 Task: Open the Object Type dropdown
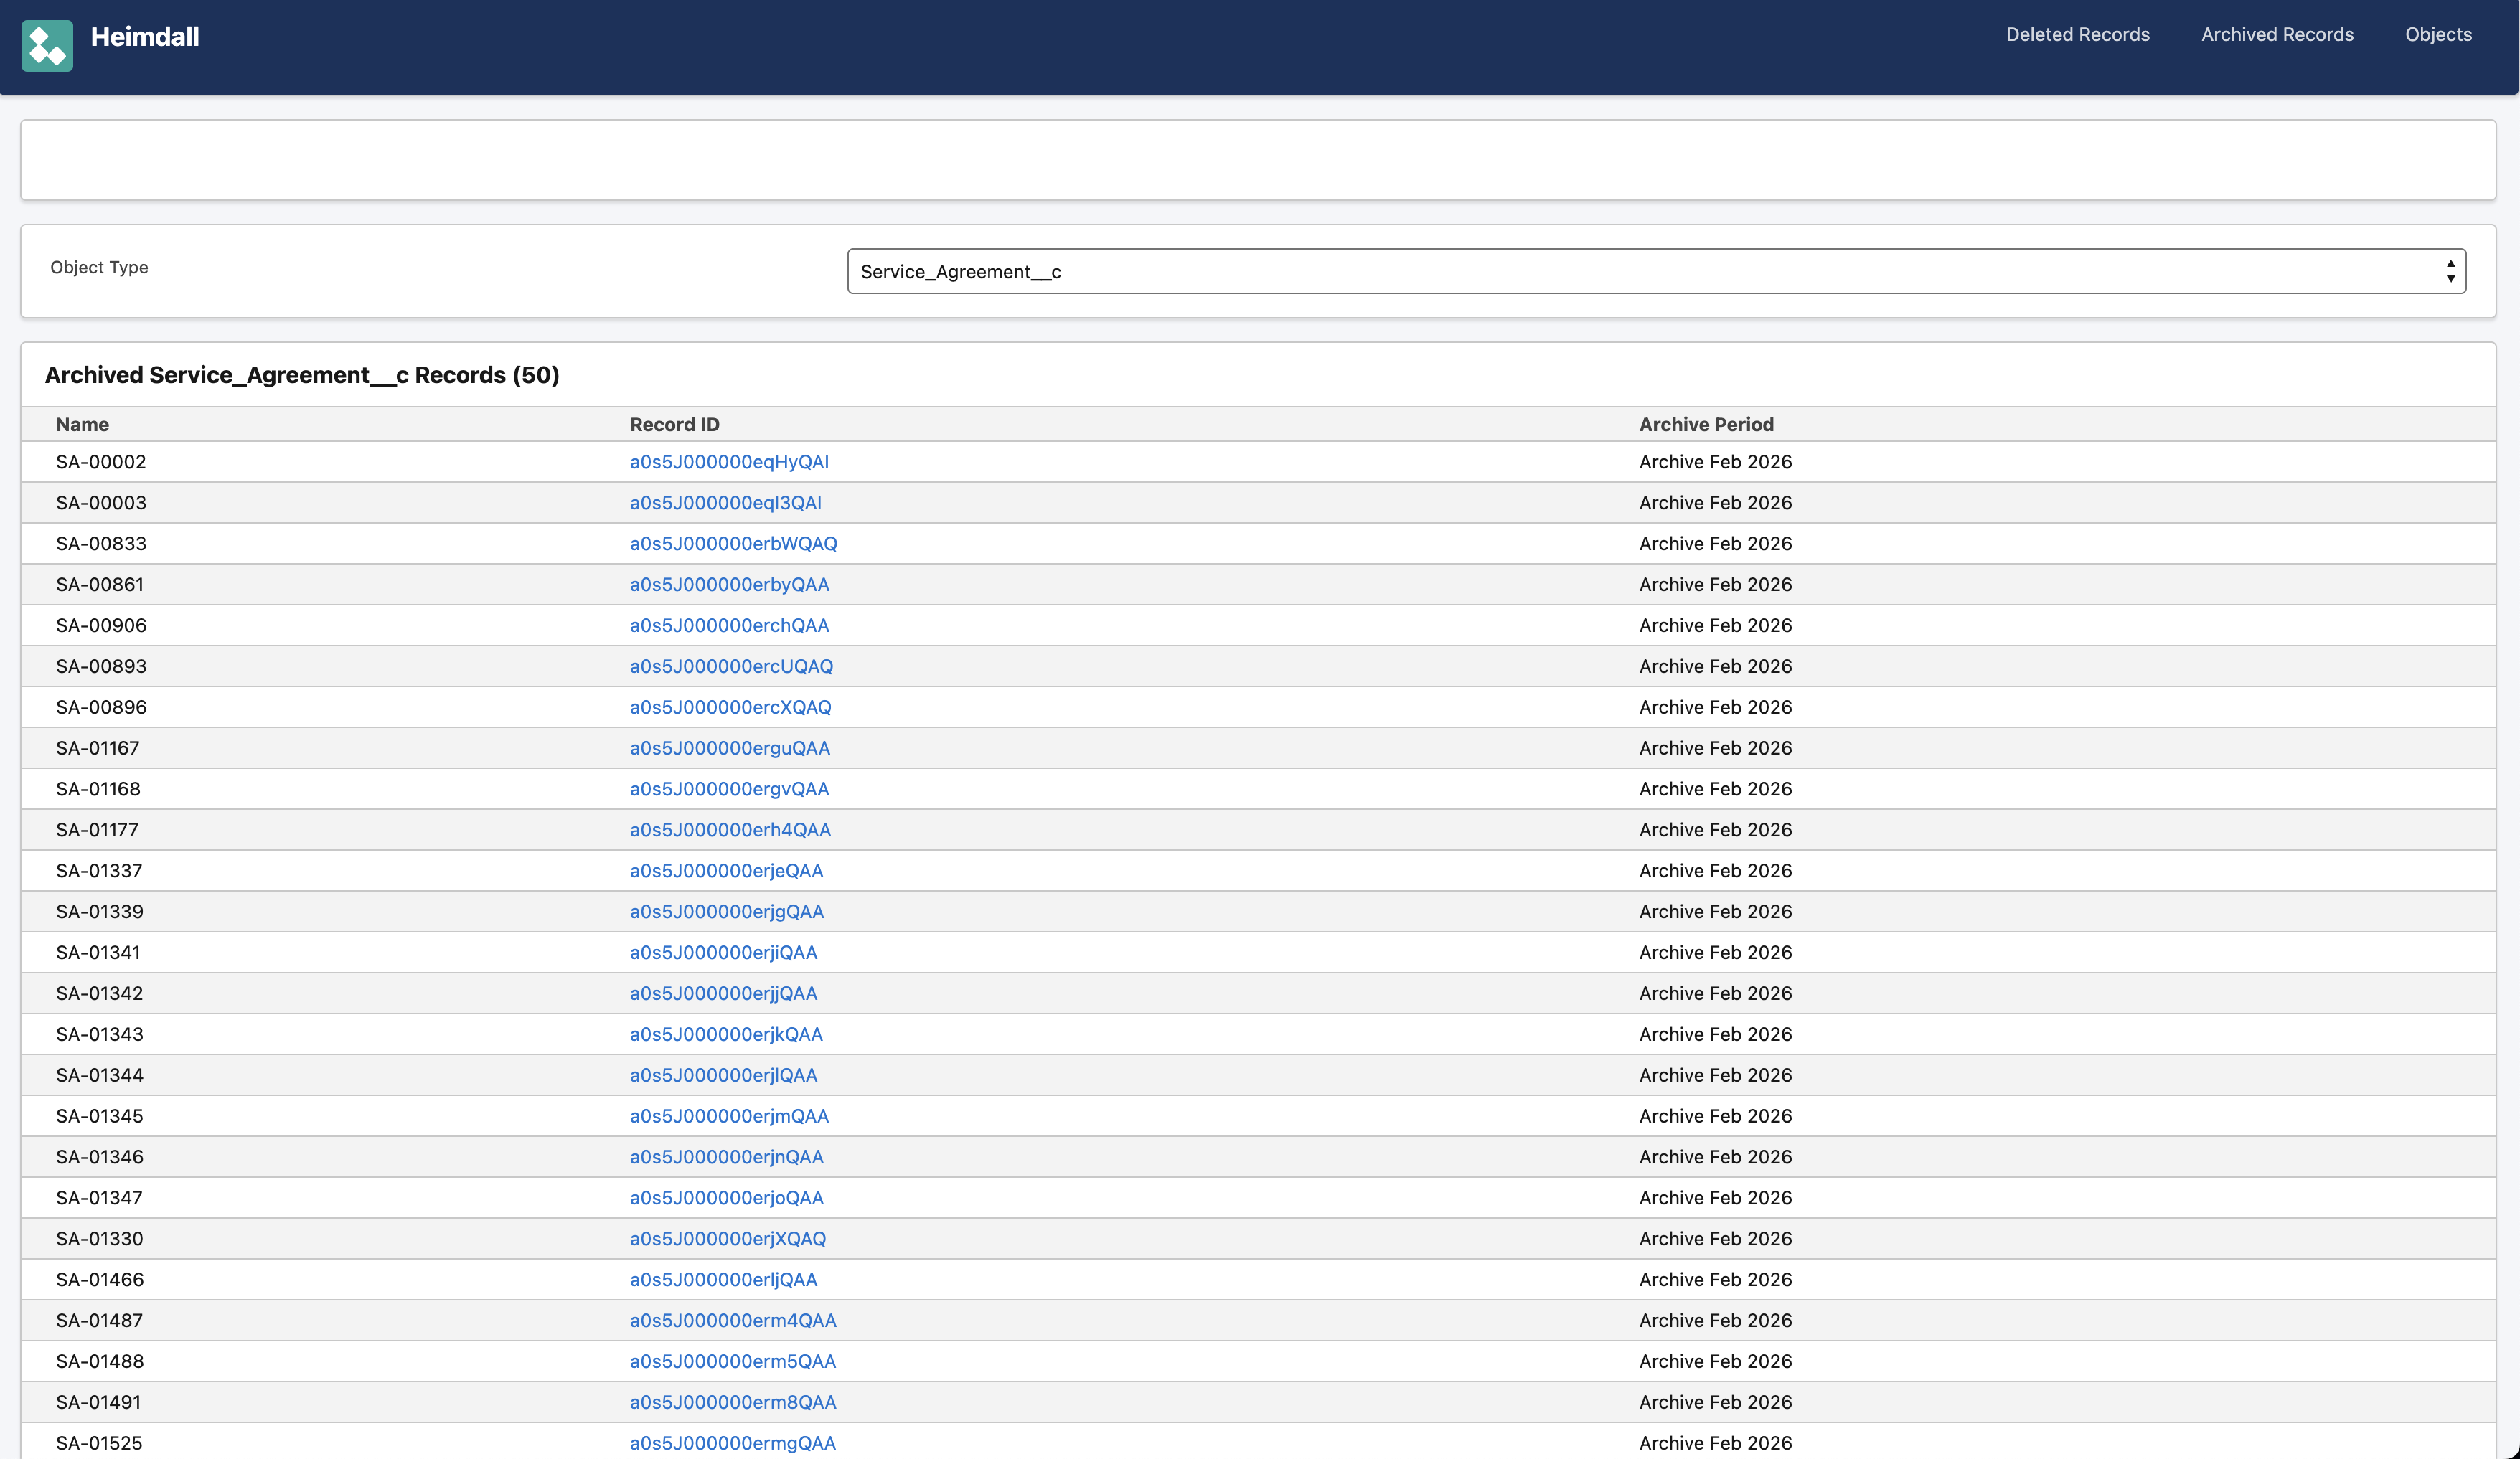1655,271
